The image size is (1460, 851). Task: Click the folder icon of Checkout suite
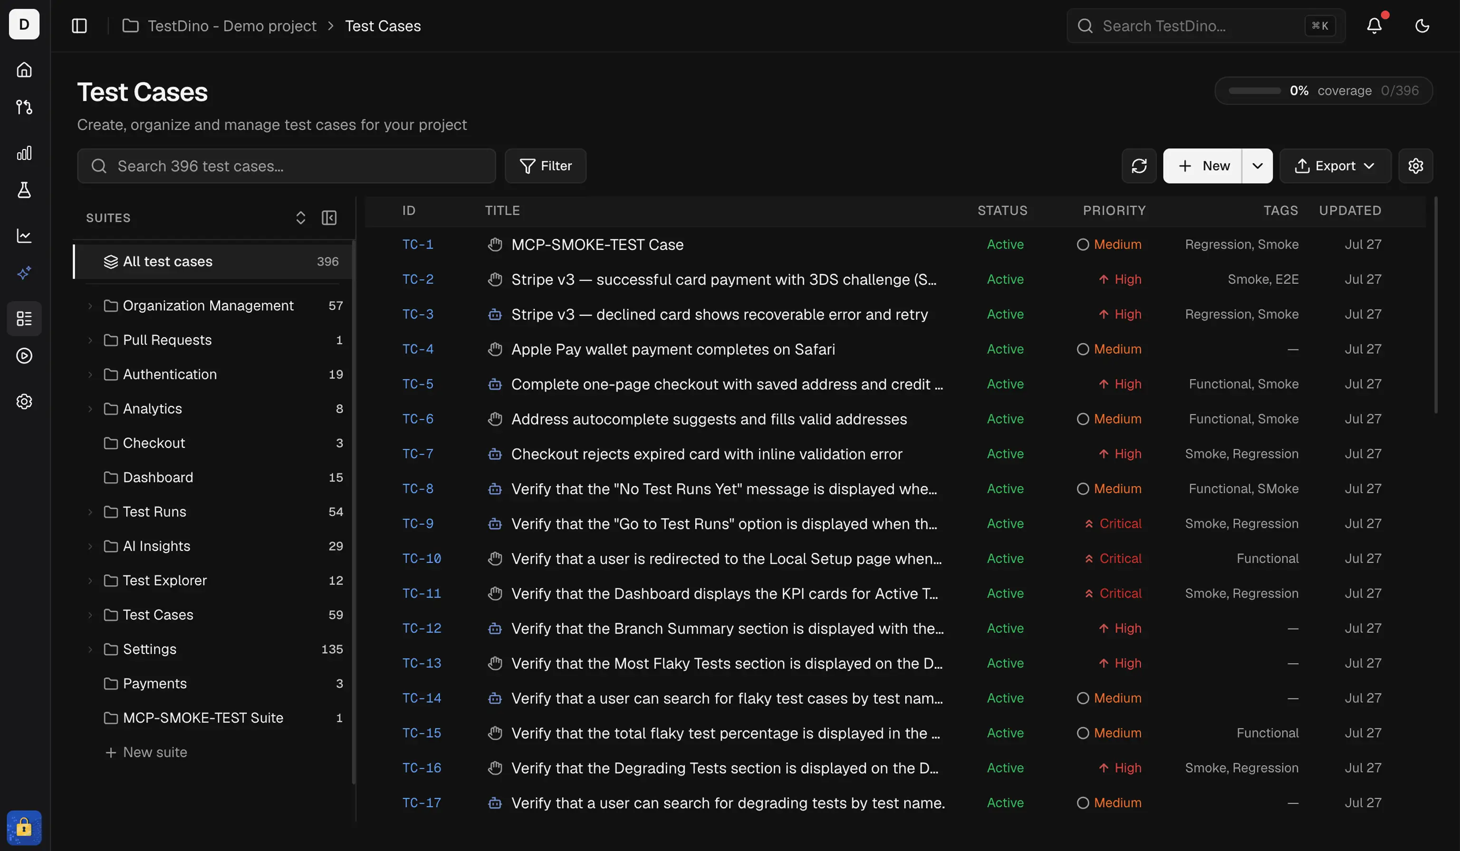111,444
